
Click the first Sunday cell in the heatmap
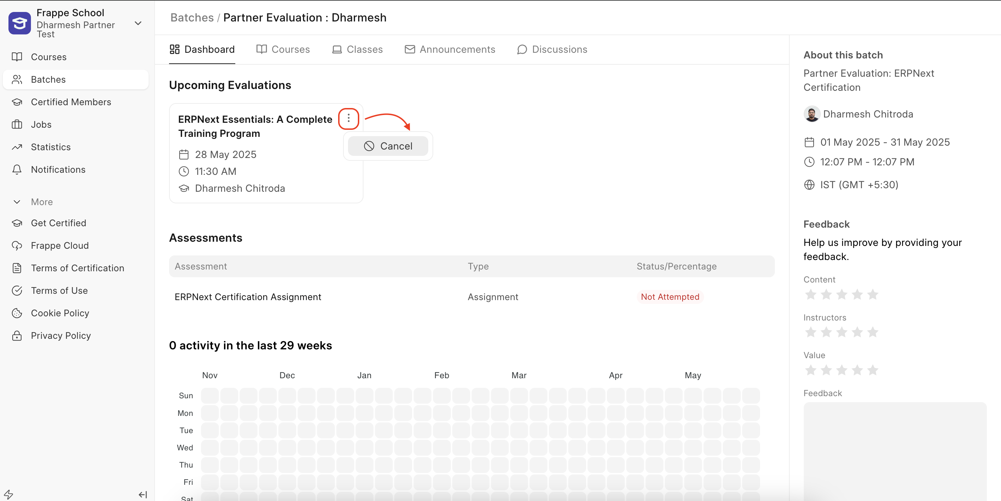210,395
